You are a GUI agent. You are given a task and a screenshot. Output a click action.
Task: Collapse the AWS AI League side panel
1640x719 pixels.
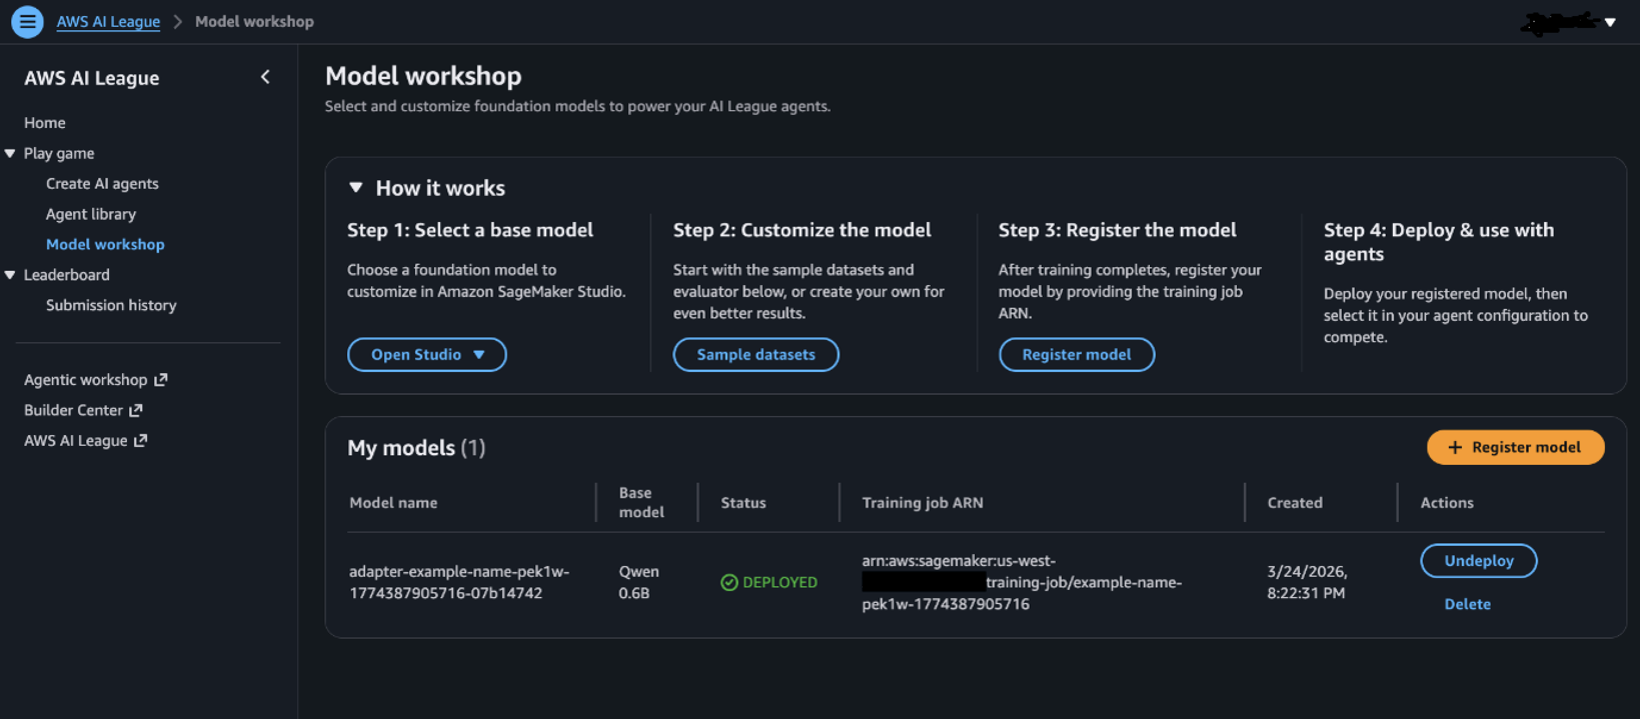click(266, 77)
